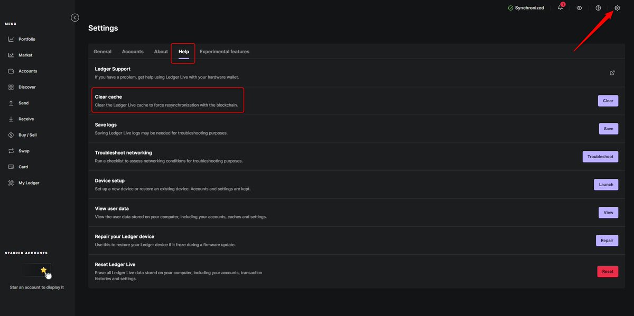Click the star placeholder in Starred Accounts
The height and width of the screenshot is (316, 634).
coord(44,270)
